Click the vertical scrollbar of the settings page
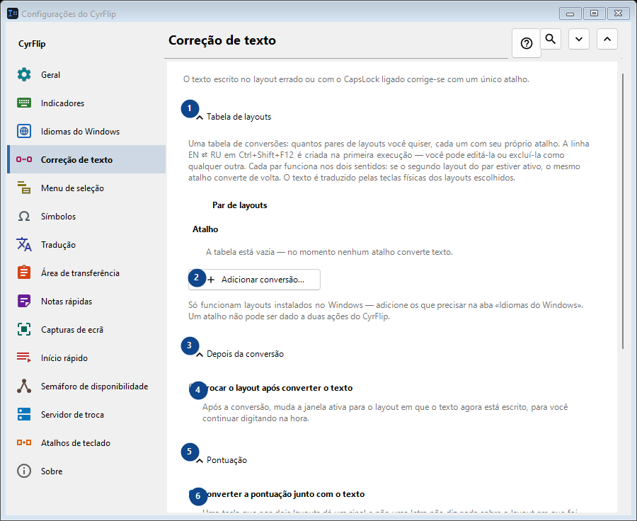 pyautogui.click(x=623, y=211)
